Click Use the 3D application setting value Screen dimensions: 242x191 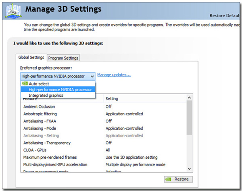[131, 157]
